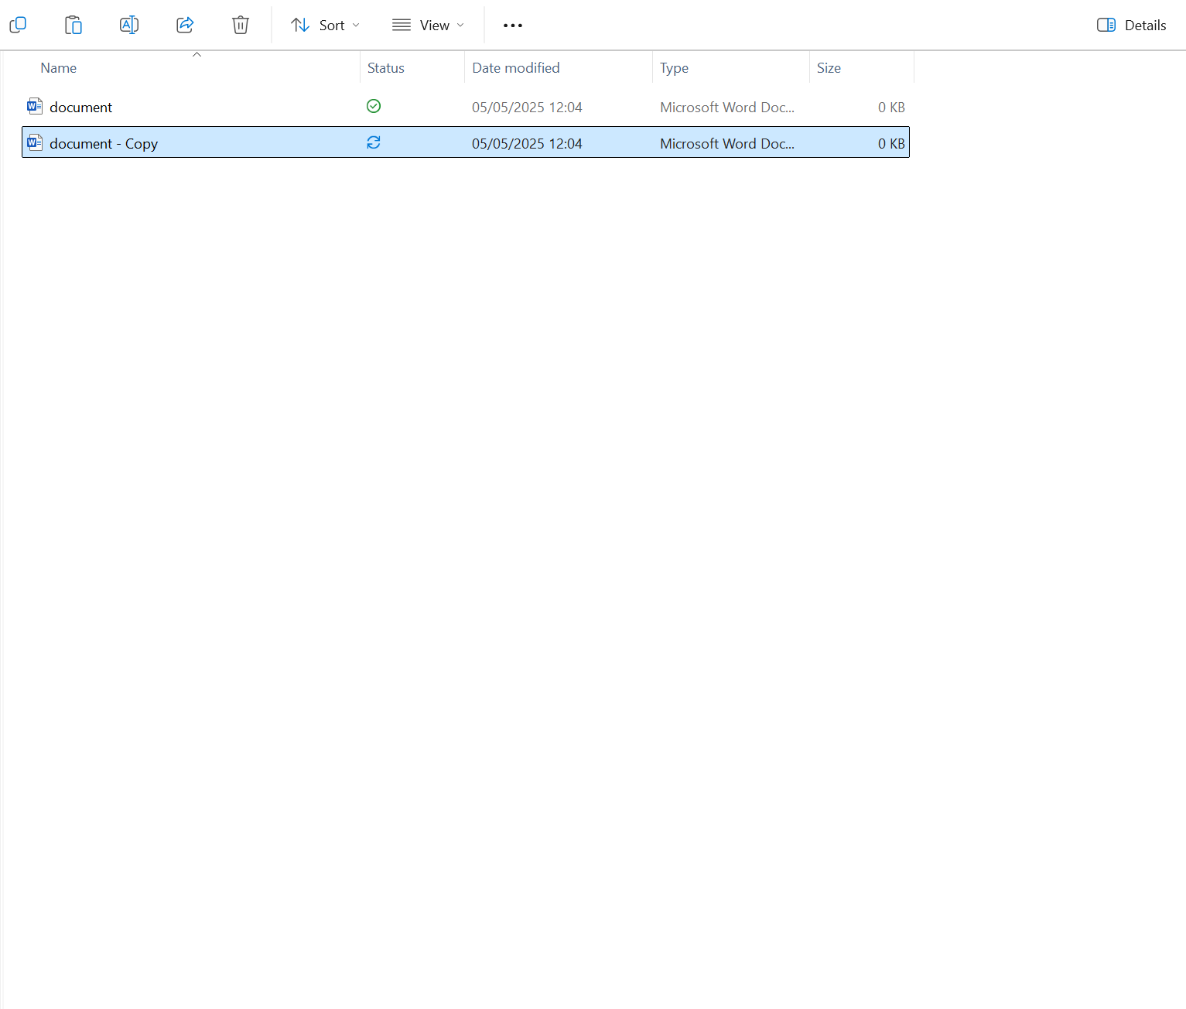Click date modified of document - Copy row
The height and width of the screenshot is (1009, 1186).
coord(527,143)
